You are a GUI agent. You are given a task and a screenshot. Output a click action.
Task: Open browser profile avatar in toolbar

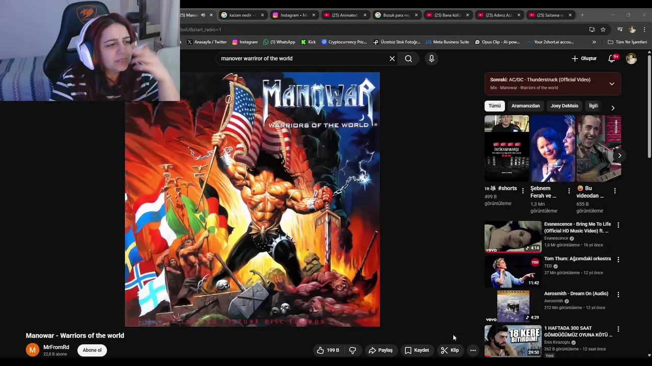[x=632, y=29]
